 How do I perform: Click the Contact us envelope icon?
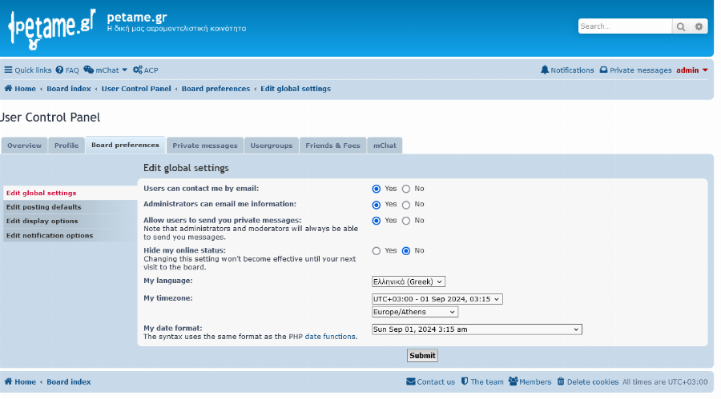[x=411, y=381]
